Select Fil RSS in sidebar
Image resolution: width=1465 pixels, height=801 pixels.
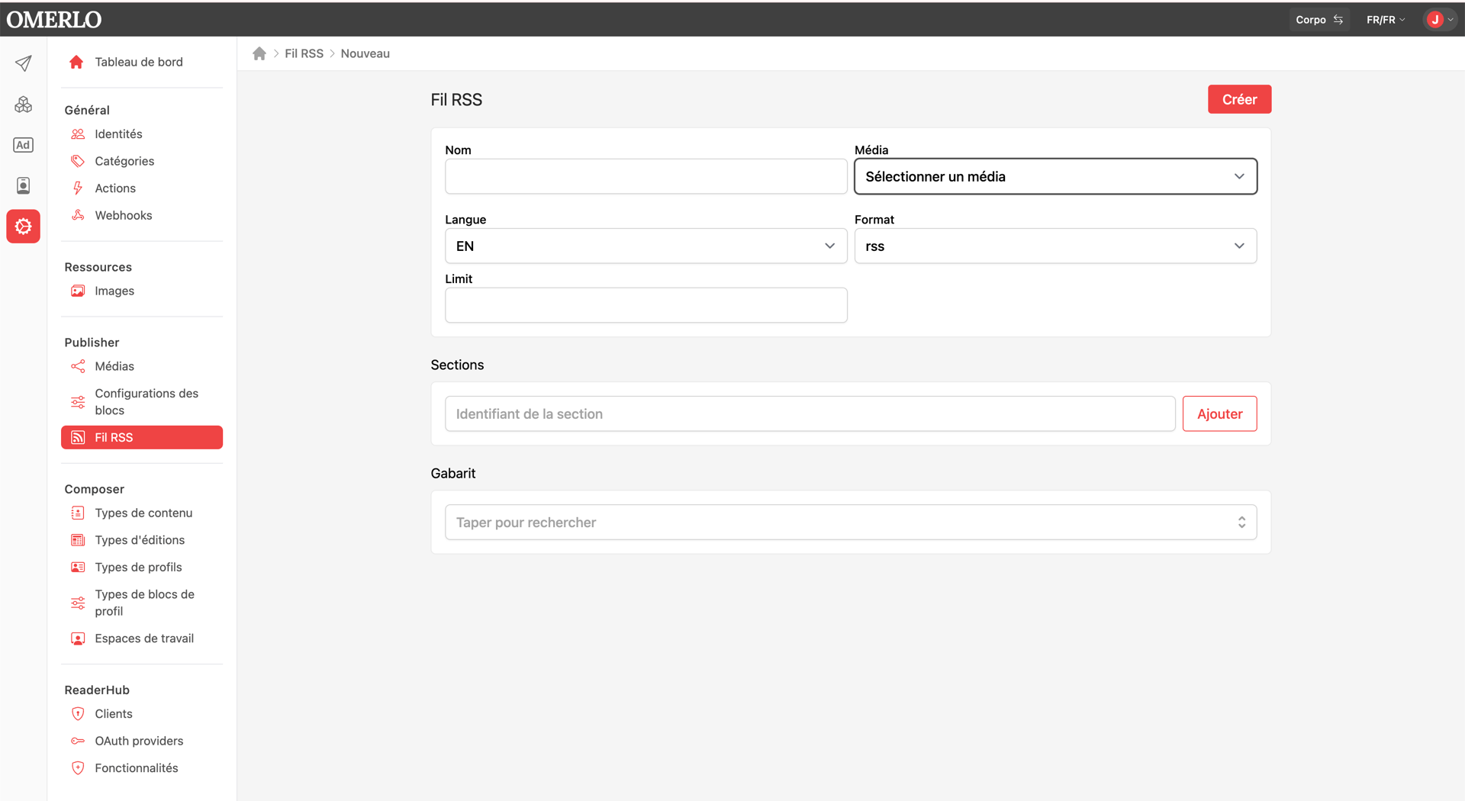pyautogui.click(x=142, y=437)
